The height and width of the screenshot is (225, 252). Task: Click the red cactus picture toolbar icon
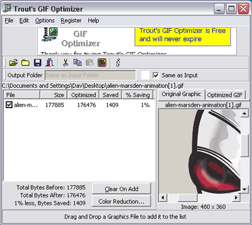point(102,63)
